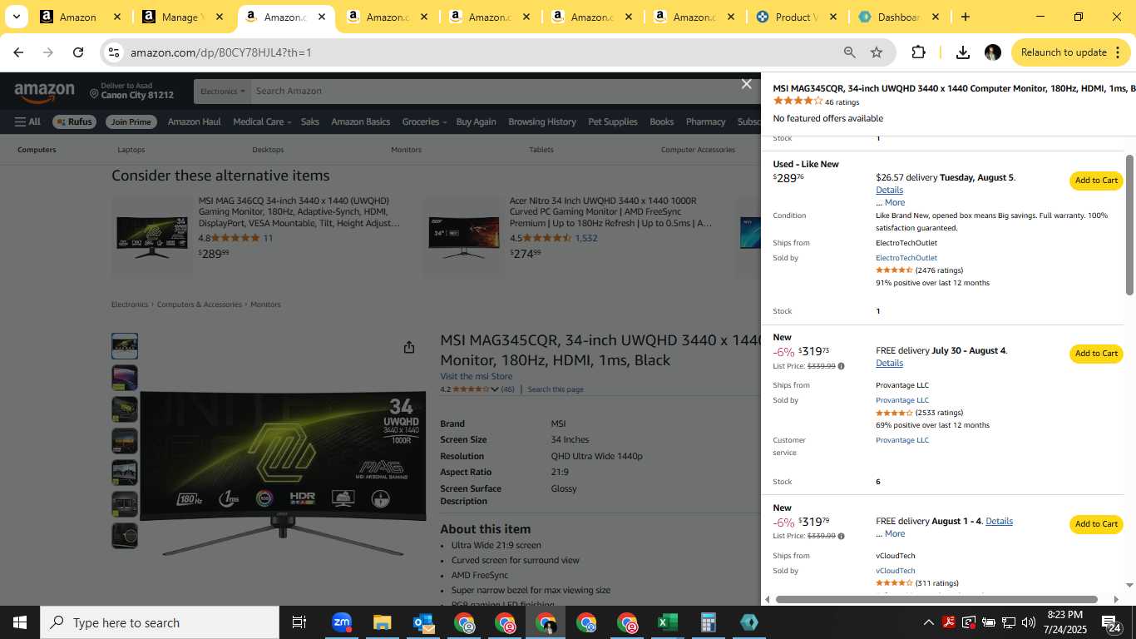Screen dimensions: 1136x639
Task: Open new tab with plus button
Action: pyautogui.click(x=966, y=17)
